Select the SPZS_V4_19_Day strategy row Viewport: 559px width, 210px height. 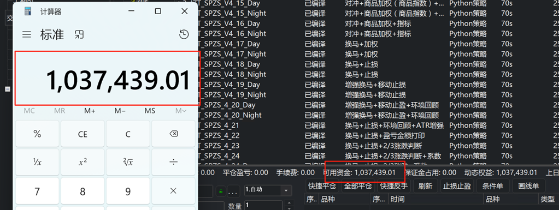pyautogui.click(x=378, y=85)
